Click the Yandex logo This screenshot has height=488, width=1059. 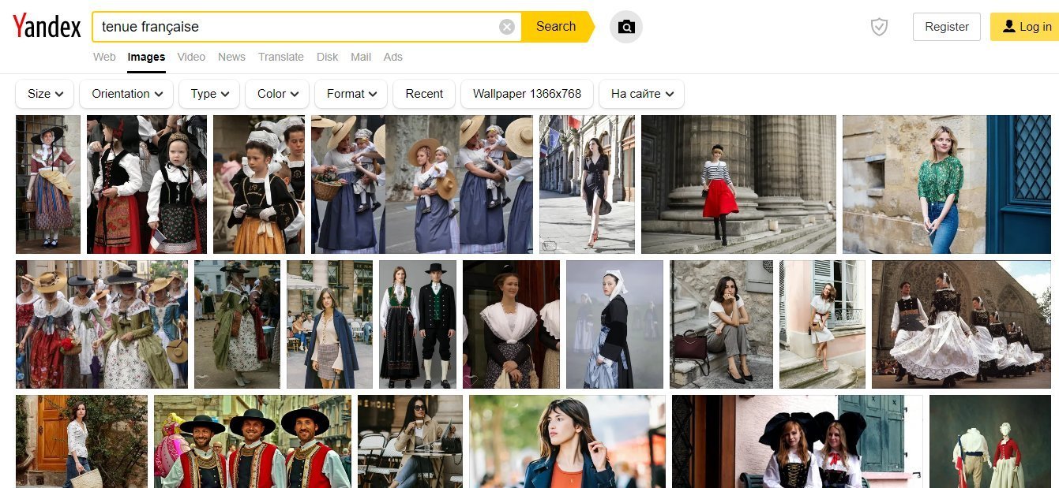pos(47,28)
